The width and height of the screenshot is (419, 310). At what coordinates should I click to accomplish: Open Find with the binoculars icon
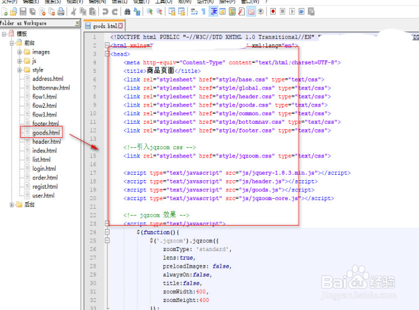click(x=127, y=12)
